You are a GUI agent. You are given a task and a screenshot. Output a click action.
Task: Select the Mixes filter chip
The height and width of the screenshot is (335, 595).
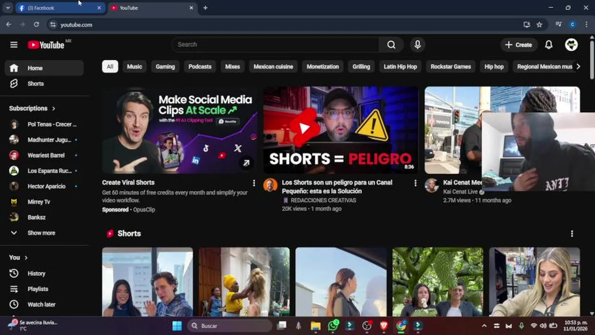pos(232,67)
